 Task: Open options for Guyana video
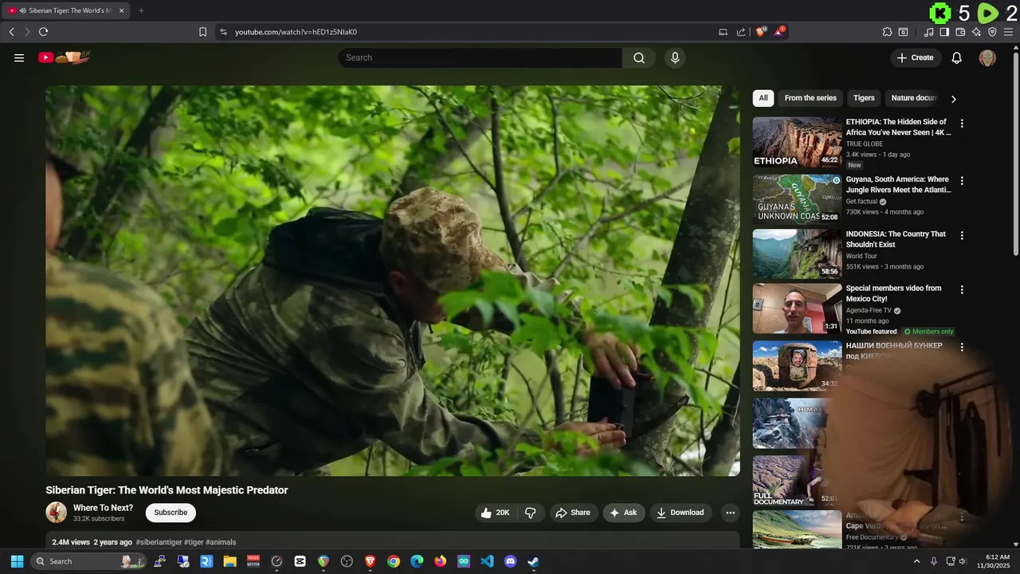(x=962, y=181)
